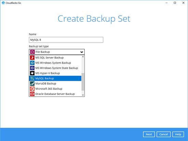Click the MS Windows System State Backup icon
This screenshot has height=141, width=188.
click(x=32, y=68)
